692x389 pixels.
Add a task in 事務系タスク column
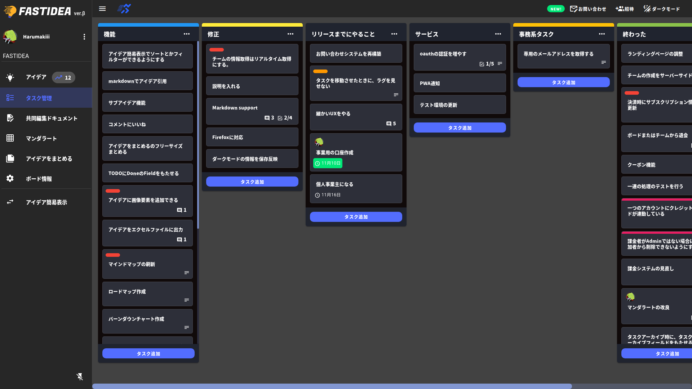point(563,82)
